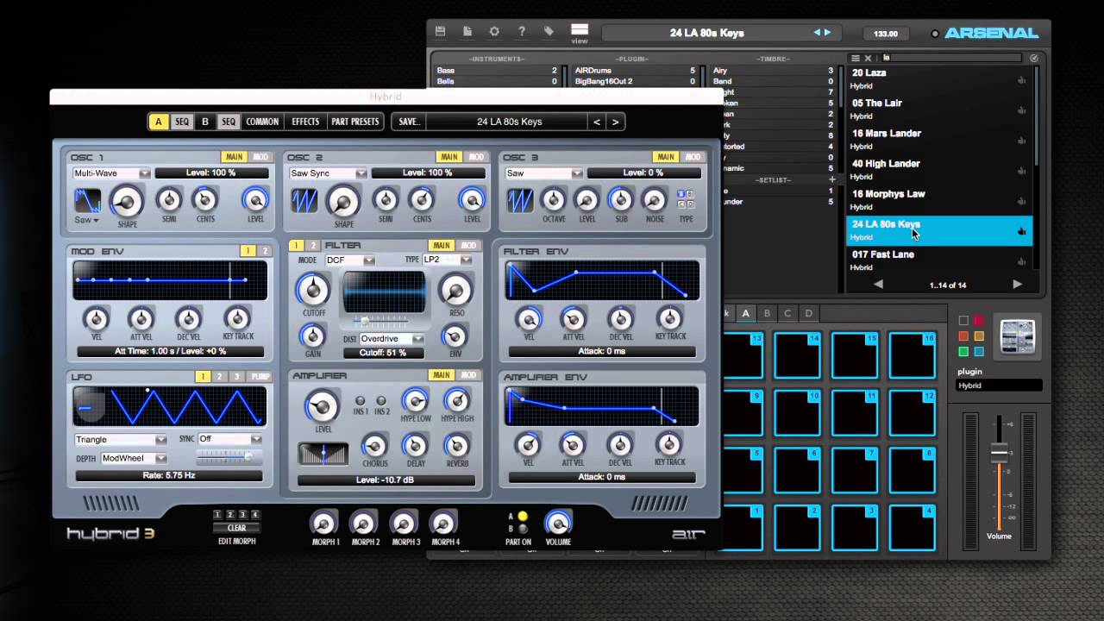
Task: Click the LFO depth slider
Action: 229,457
